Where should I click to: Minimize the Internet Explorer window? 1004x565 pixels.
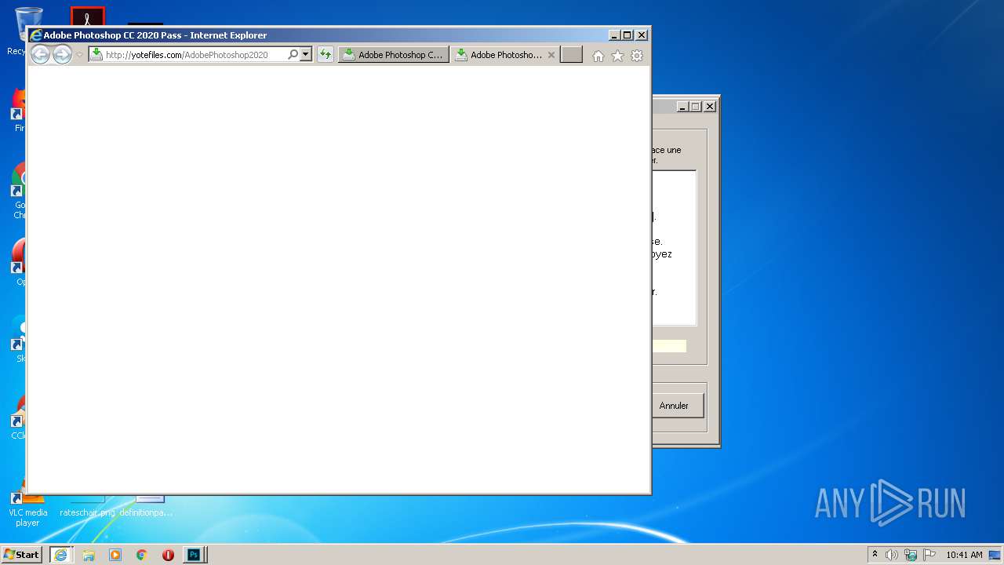[614, 35]
